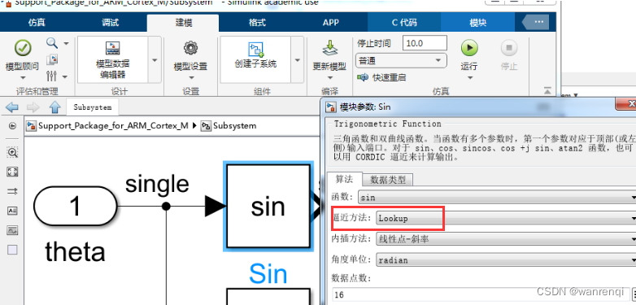The height and width of the screenshot is (305, 636).
Task: Navigate back with the left arrow
Action: 12,107
